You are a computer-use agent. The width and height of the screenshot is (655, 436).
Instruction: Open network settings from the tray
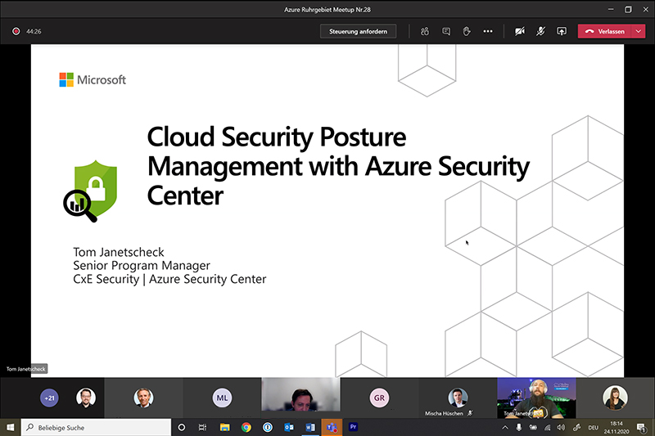click(547, 427)
